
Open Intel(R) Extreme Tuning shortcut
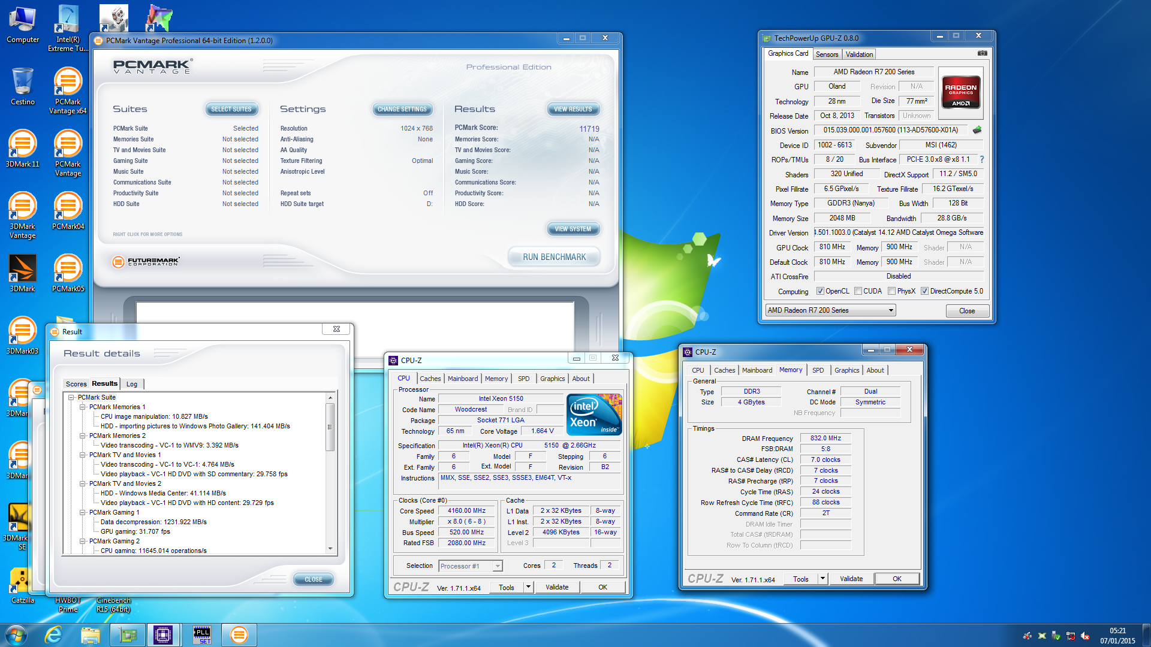tap(68, 27)
